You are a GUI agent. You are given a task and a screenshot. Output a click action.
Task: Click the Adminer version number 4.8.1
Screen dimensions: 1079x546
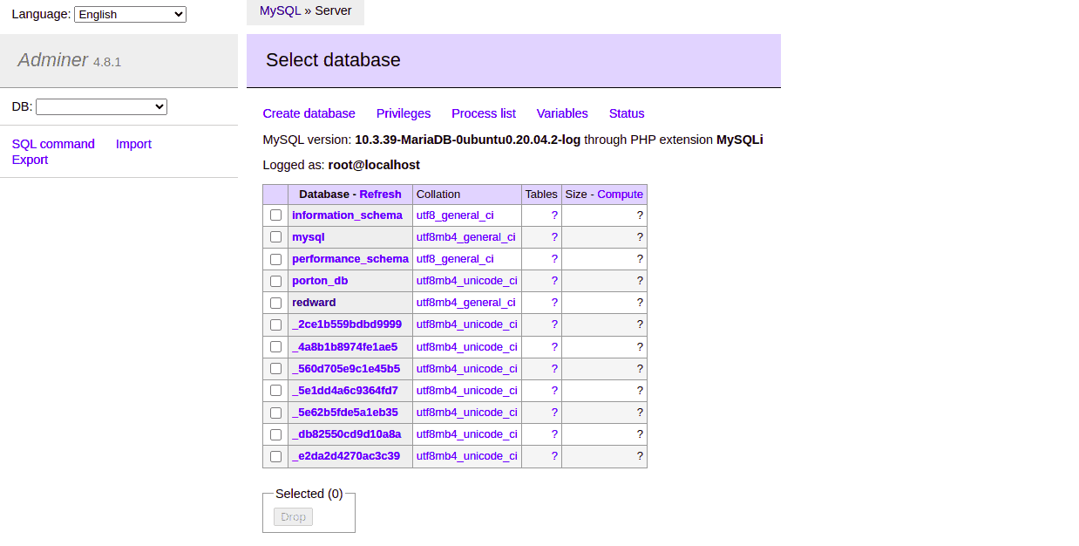click(107, 62)
